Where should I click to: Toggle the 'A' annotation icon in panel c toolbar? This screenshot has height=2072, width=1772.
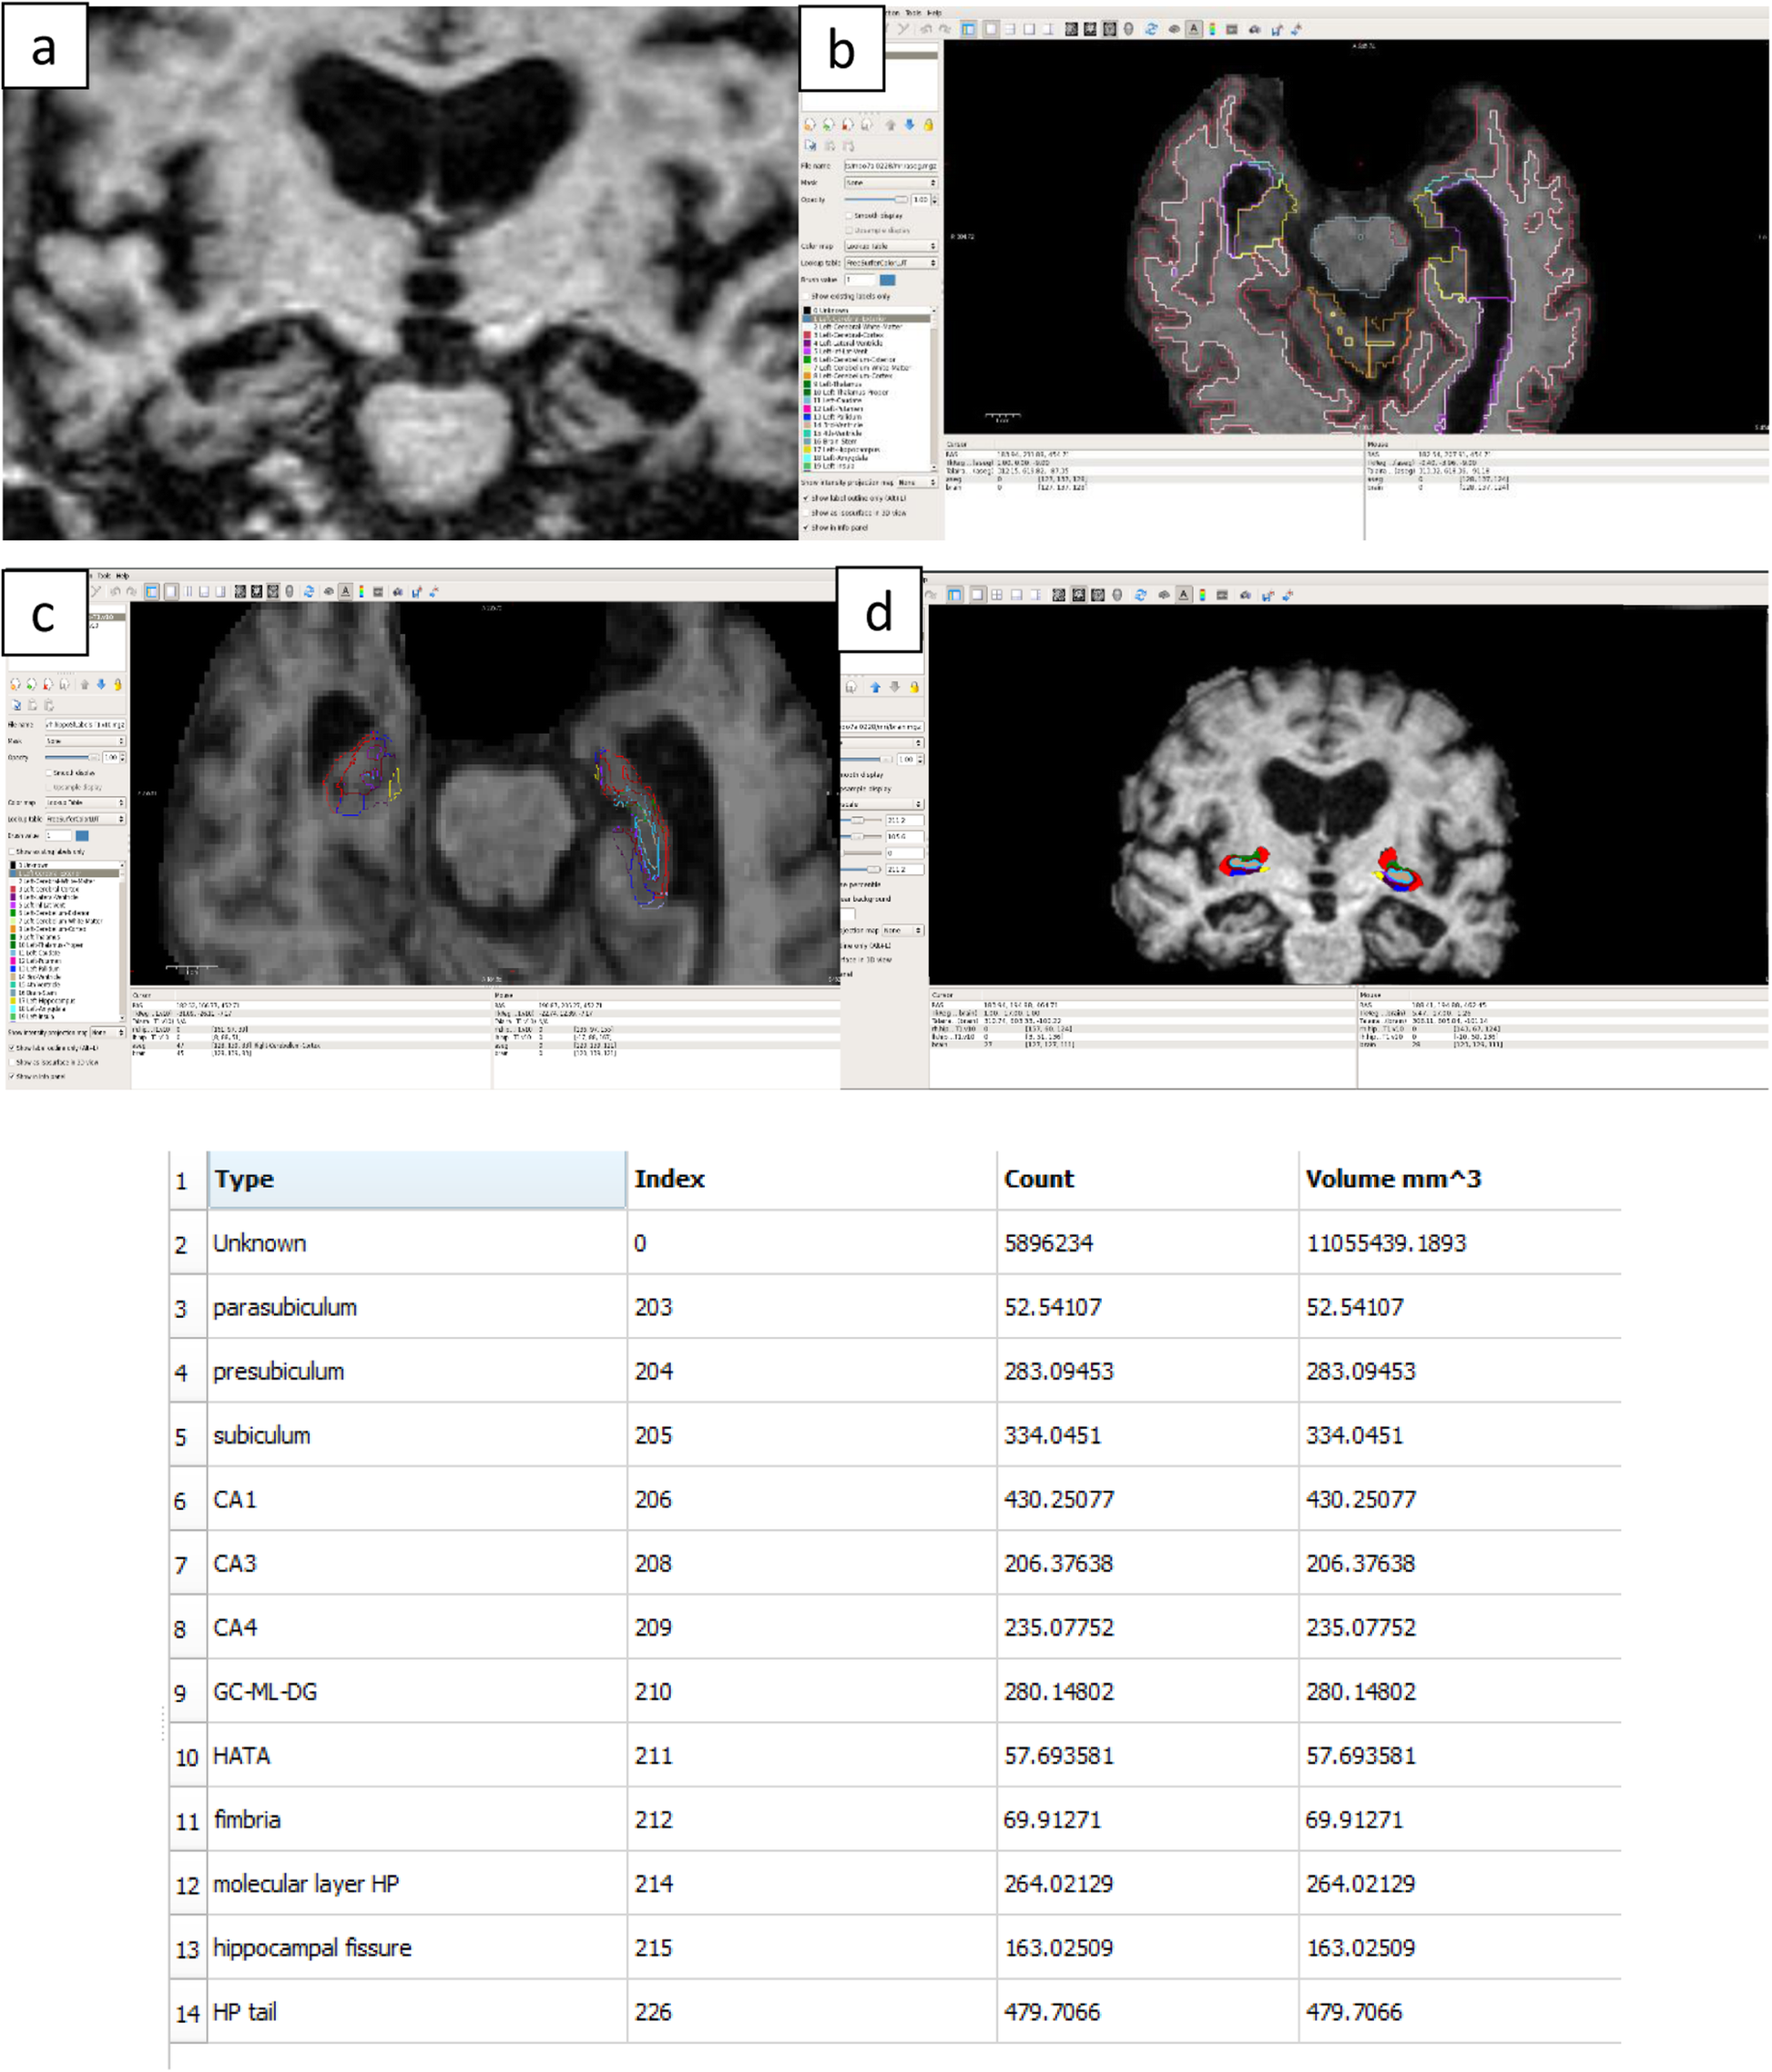(345, 591)
